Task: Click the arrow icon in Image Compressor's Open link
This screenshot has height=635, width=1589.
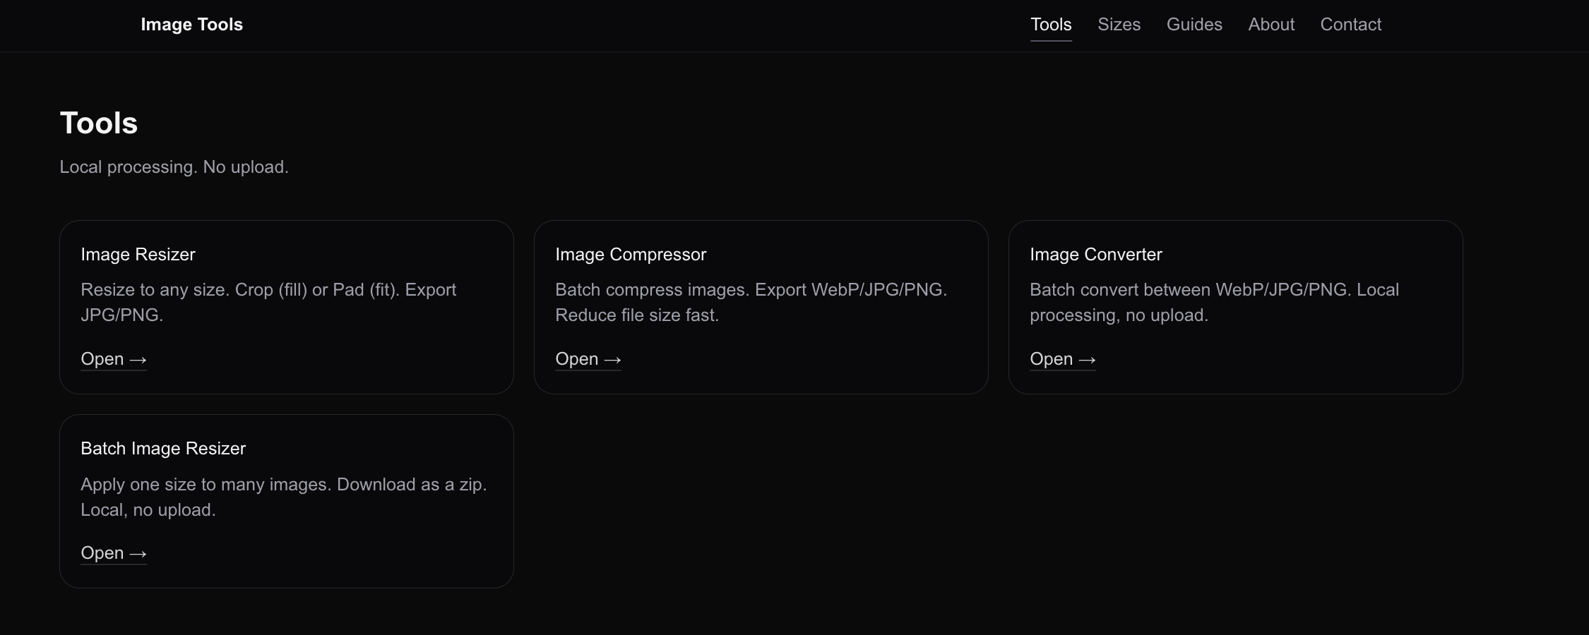Action: 613,359
